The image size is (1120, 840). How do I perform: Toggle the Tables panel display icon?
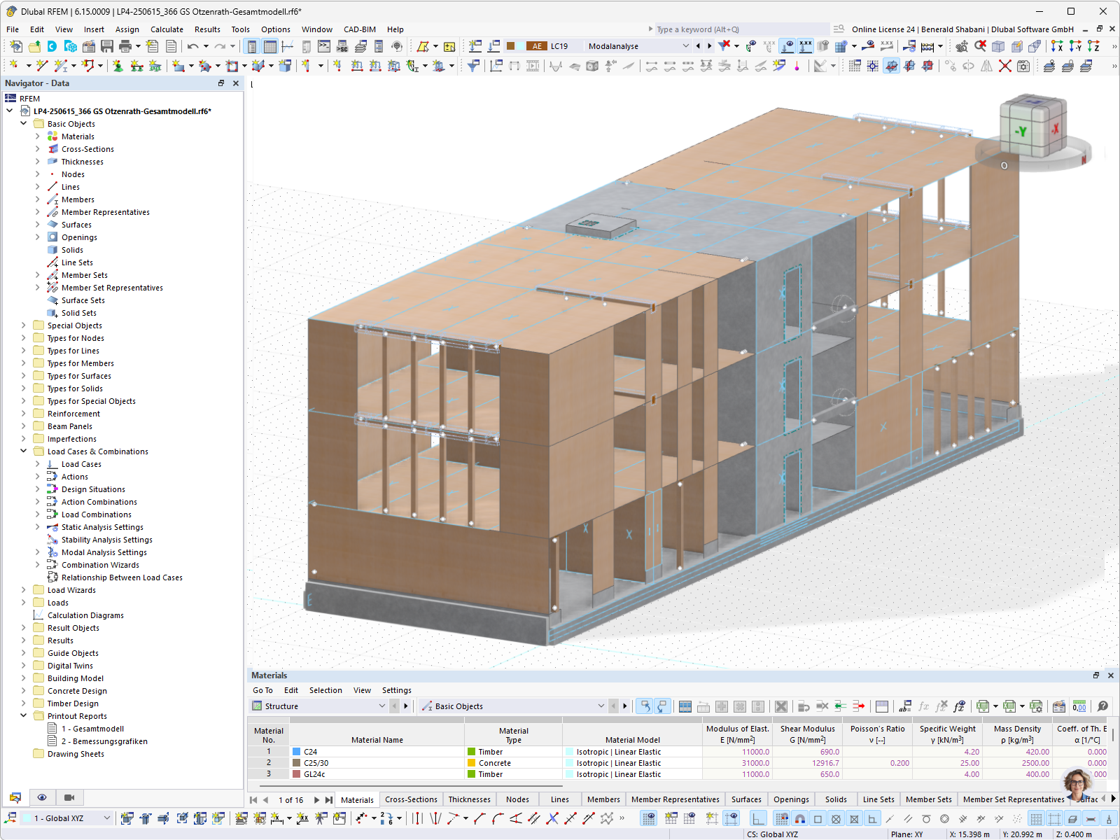click(x=269, y=46)
